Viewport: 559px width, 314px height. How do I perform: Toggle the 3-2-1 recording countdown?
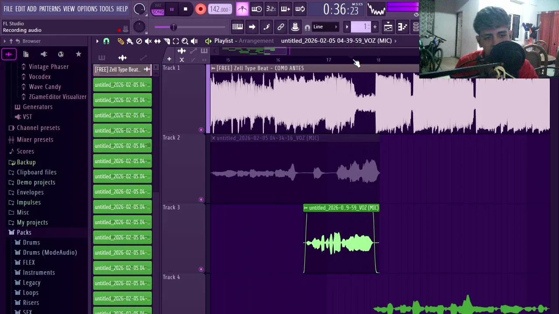click(271, 9)
